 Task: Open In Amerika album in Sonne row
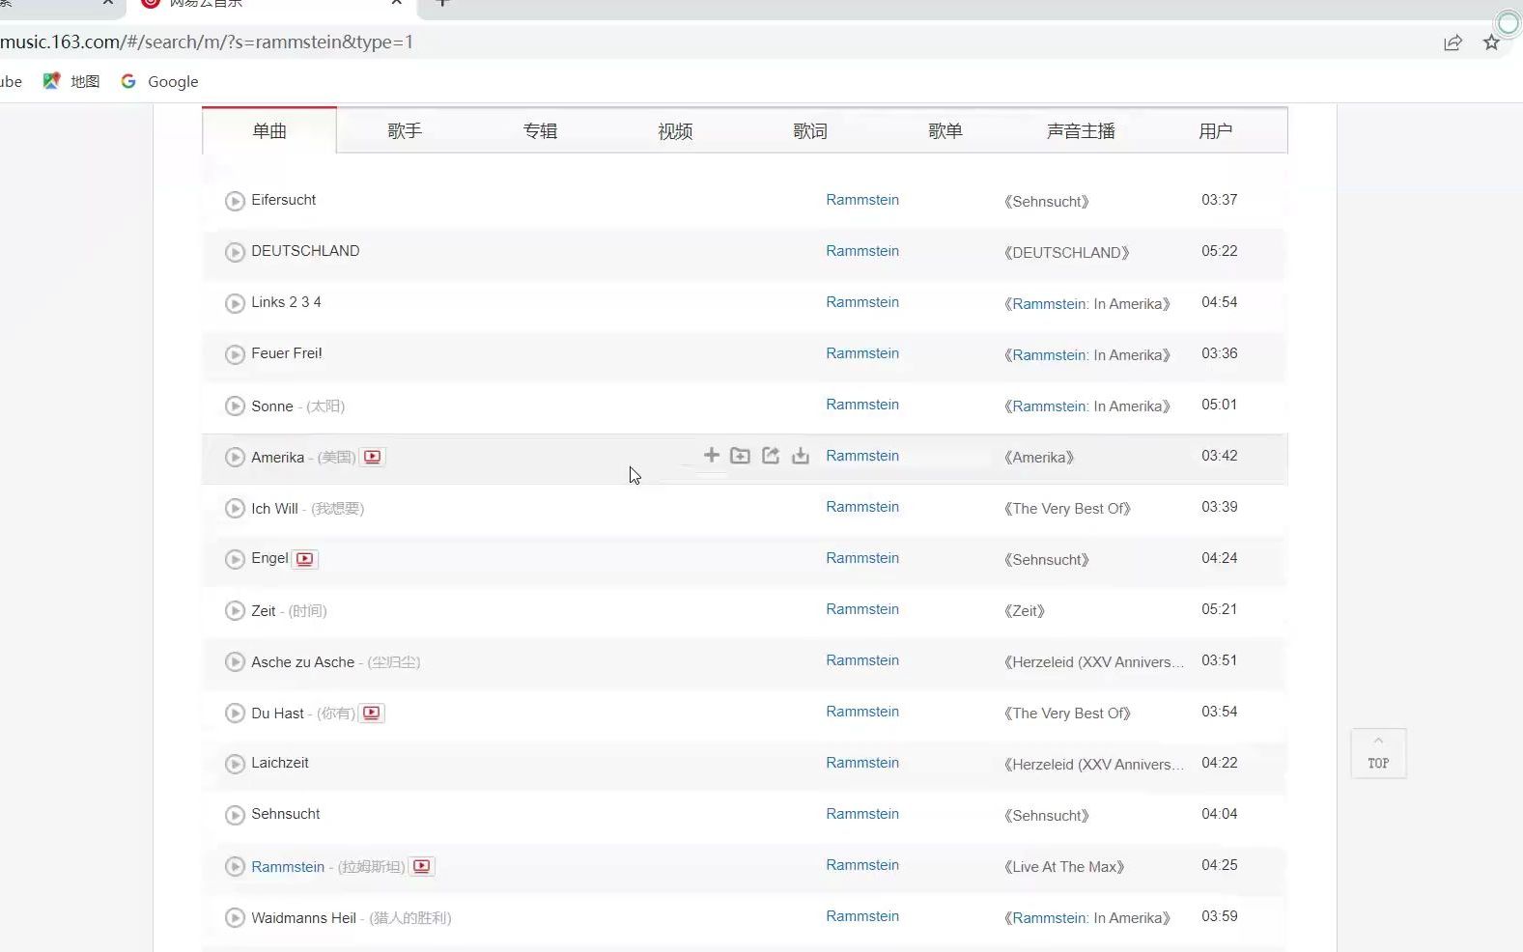1086,406
